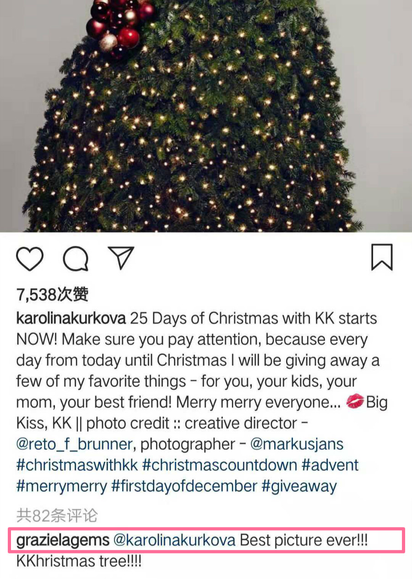Screen dimensions: 412x579
Task: Open grazielagems commenter profile
Action: (63, 540)
